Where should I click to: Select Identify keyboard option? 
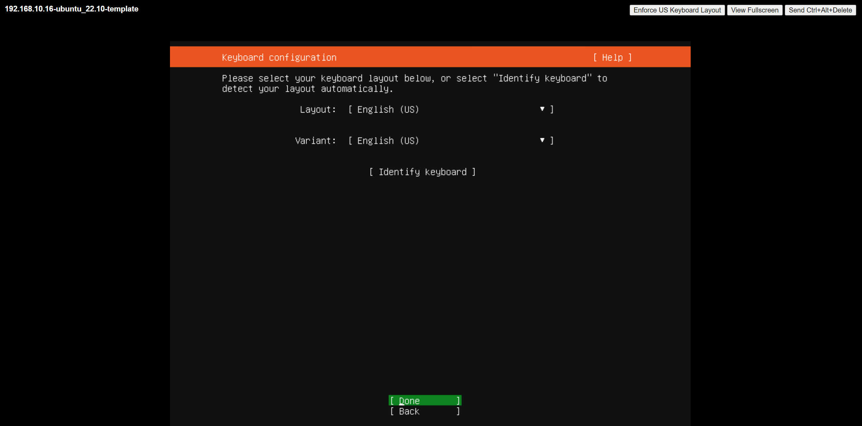coord(422,172)
